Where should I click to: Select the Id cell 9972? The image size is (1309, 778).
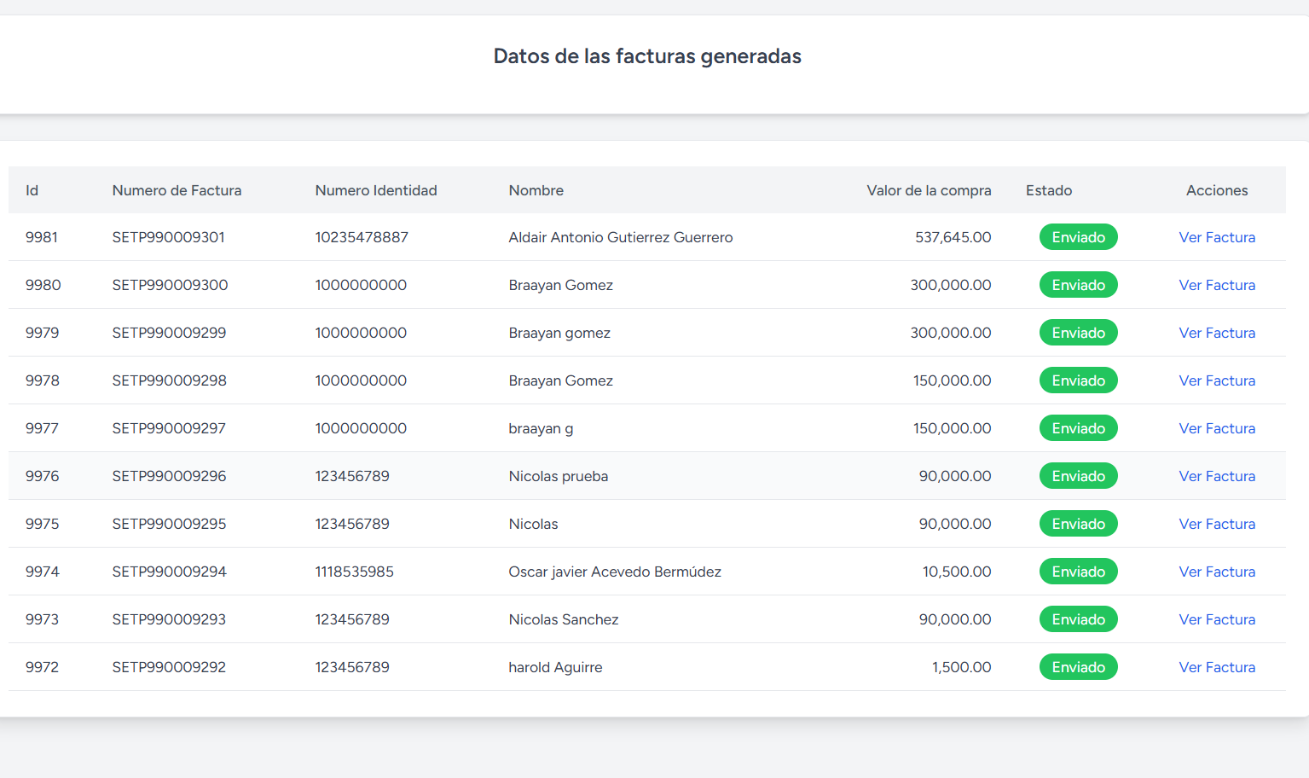pos(42,667)
